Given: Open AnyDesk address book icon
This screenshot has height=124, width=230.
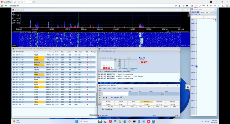Looking at the screenshot, I should [183, 6].
